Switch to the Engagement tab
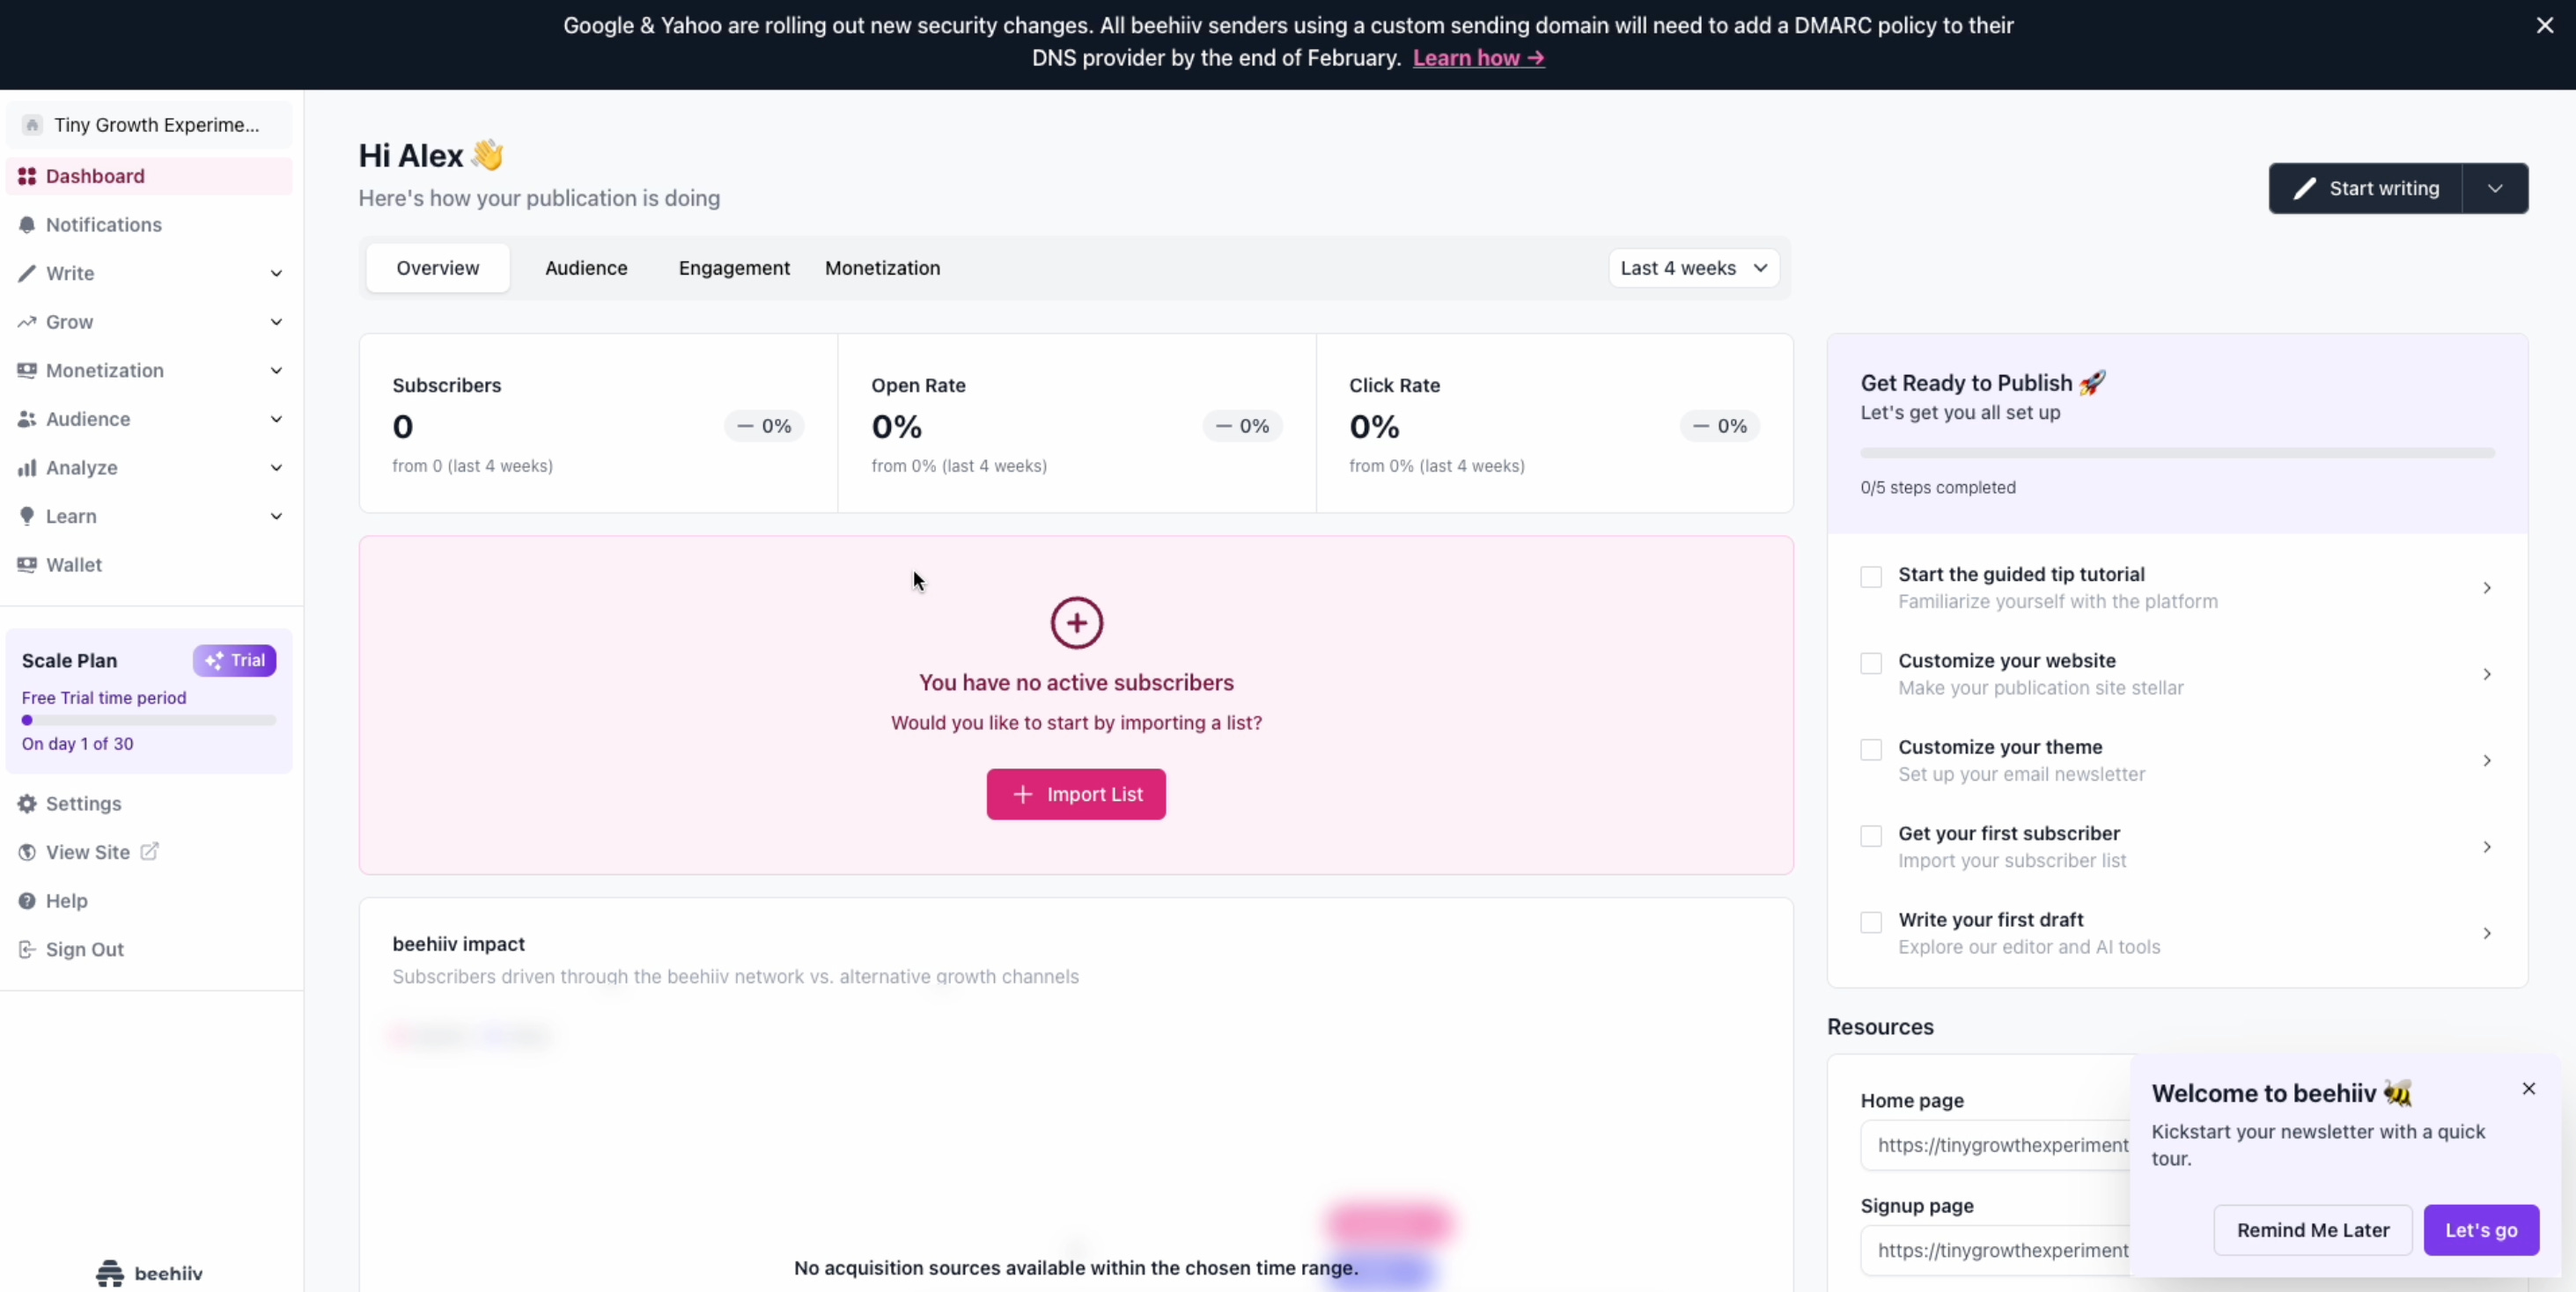Screen dimensions: 2576x1292 [734, 268]
